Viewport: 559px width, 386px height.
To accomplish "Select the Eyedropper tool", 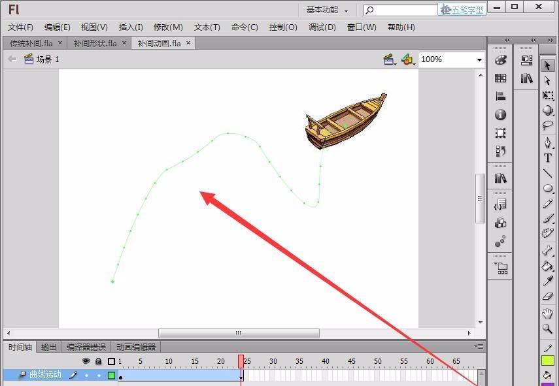I will pos(548,281).
